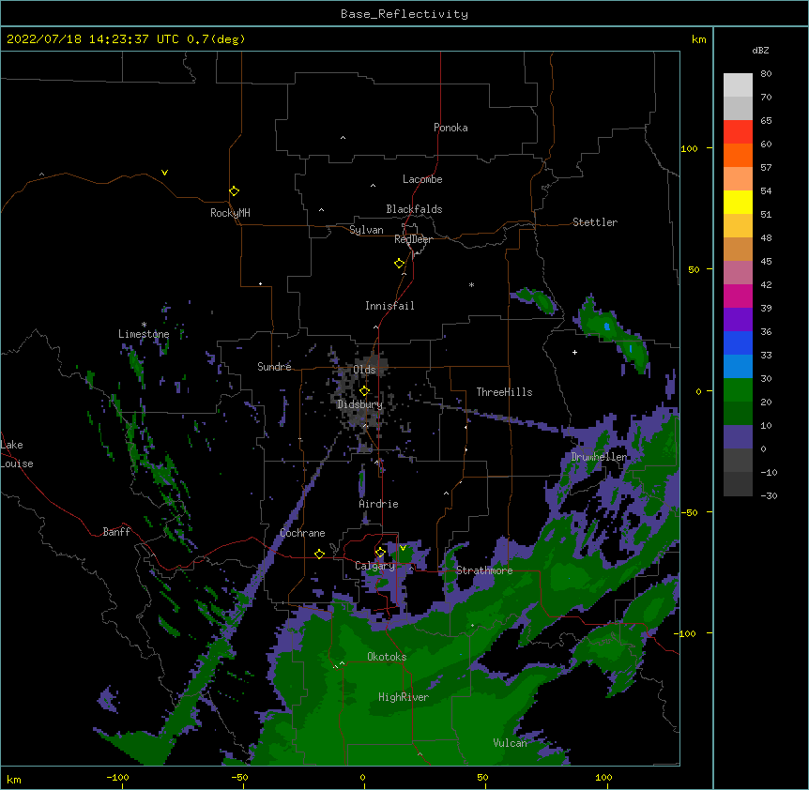Click the yellow diamond marker above Calgary
The width and height of the screenshot is (809, 790).
[x=380, y=553]
